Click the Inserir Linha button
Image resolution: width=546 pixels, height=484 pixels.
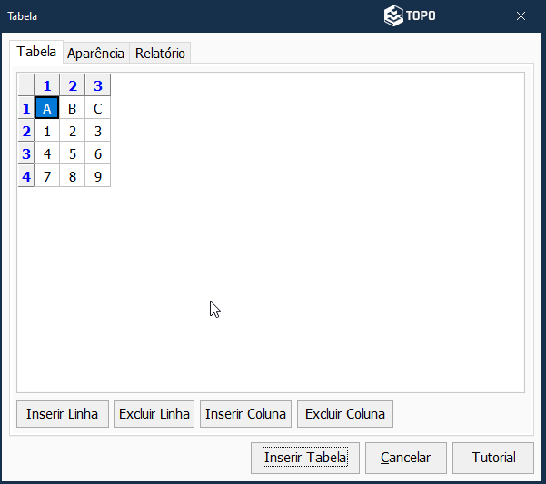63,414
